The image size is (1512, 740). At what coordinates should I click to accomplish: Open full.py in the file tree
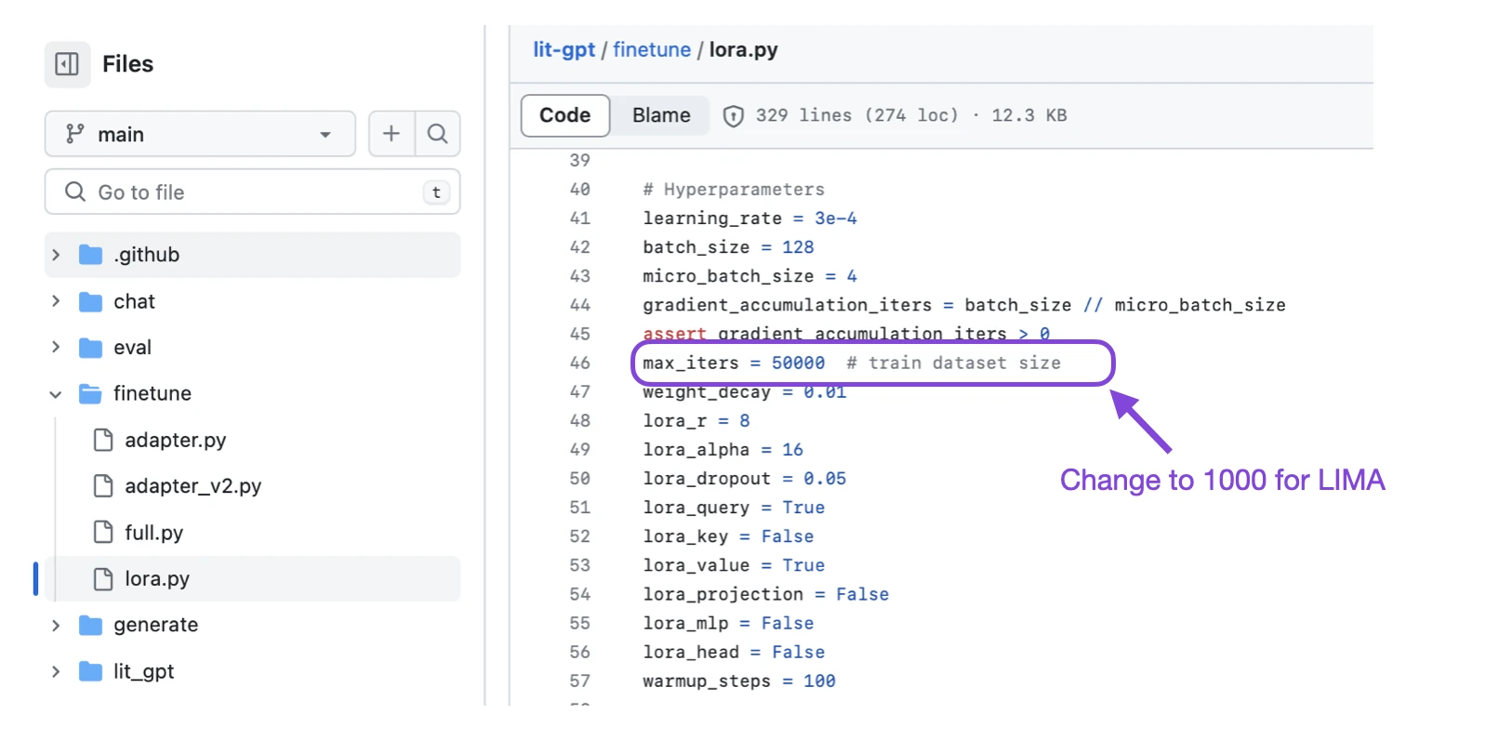pos(153,533)
